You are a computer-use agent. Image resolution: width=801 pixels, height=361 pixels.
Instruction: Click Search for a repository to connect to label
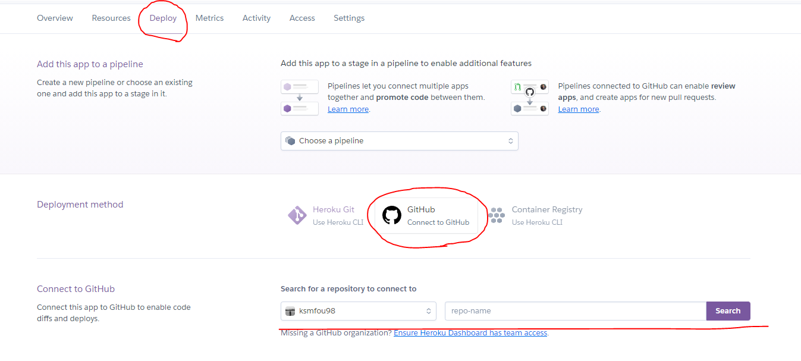348,289
